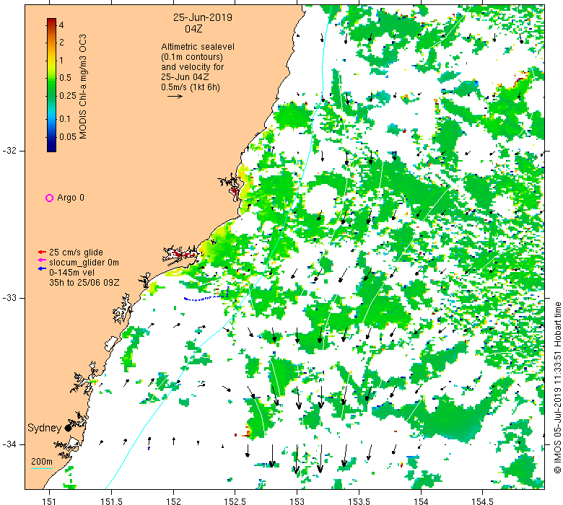Click colorbar value 0.25
Viewport: 563px width, 505px height.
[x=68, y=95]
